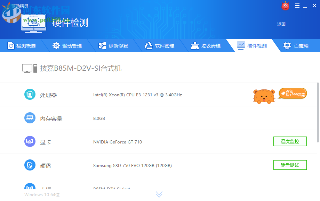Click 返回 to go back
320x201 pixels.
tap(281, 24)
